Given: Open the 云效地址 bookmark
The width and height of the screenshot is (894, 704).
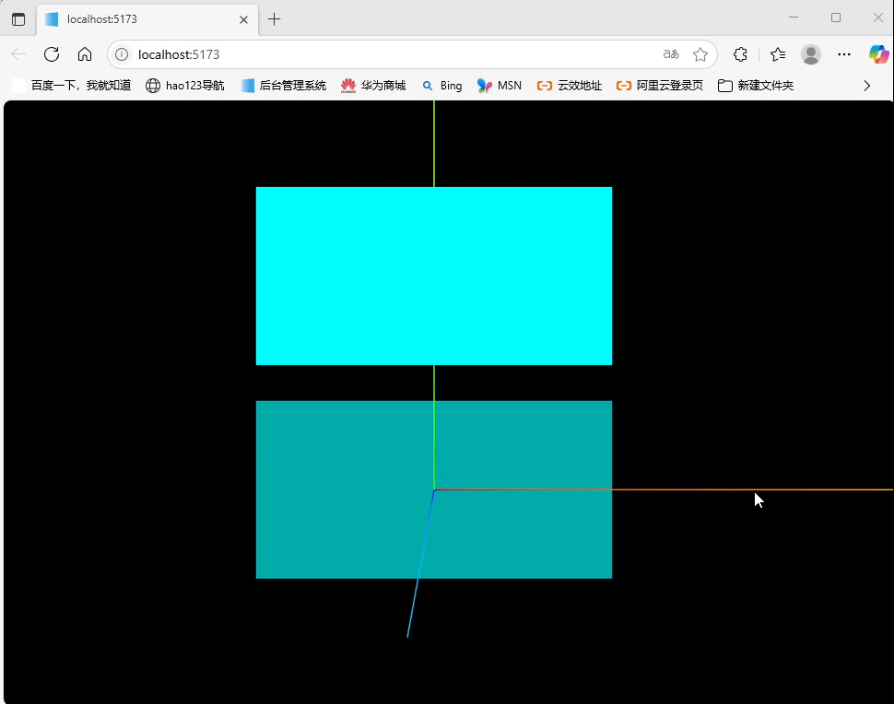Looking at the screenshot, I should pos(570,85).
